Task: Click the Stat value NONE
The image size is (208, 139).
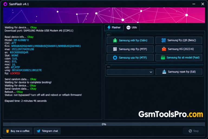Action: (15, 55)
